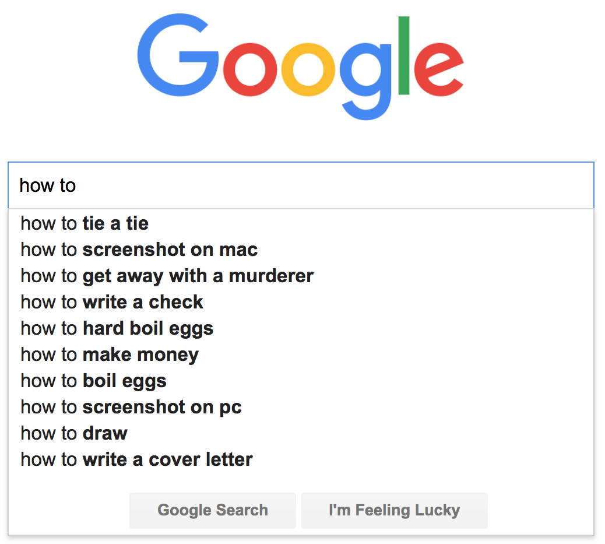Click the I'm Feeling Lucky button
The image size is (605, 544).
pos(394,510)
